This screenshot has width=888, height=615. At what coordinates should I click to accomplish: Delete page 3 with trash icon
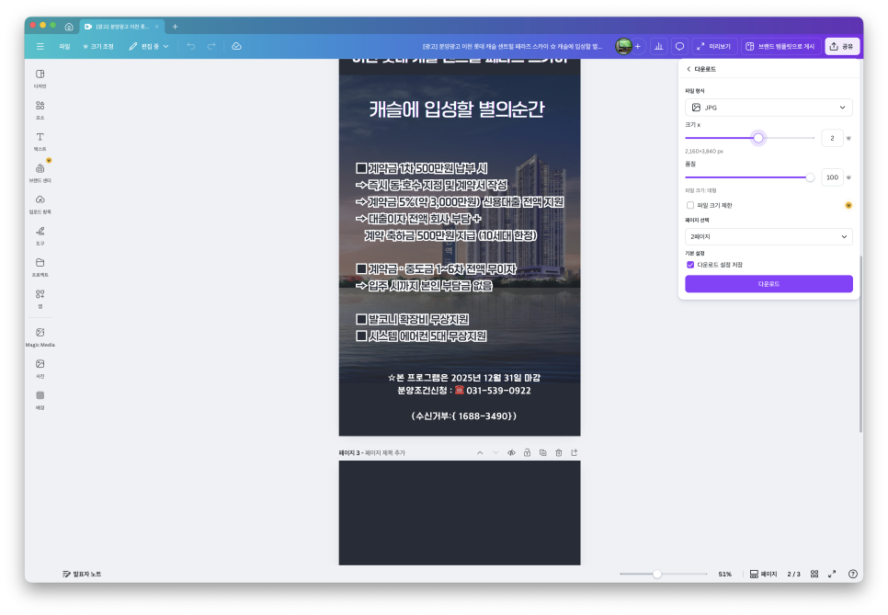559,452
